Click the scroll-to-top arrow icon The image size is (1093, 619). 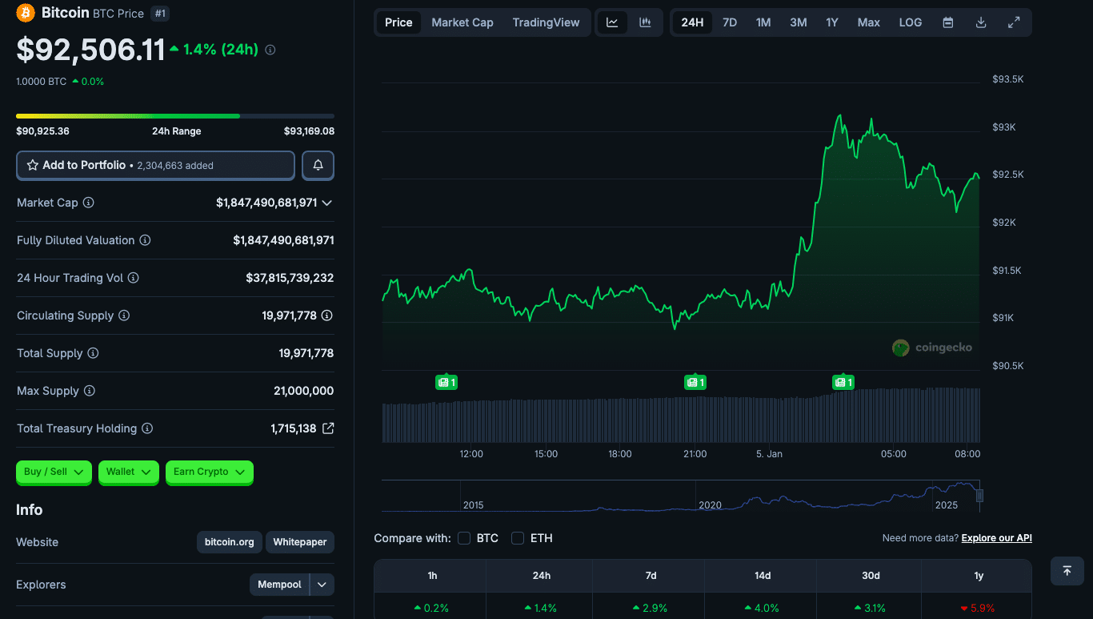(1067, 571)
